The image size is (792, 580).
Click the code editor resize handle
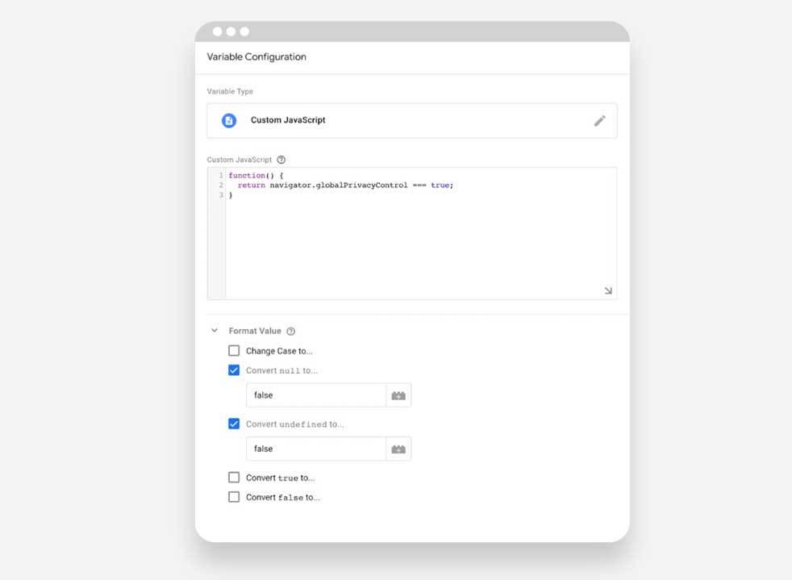click(x=608, y=290)
